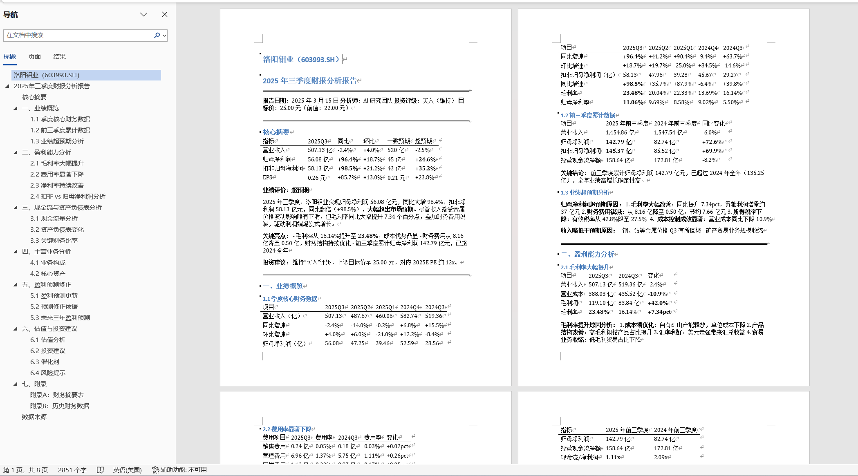Navigate to 3.1 现金流量分析 heading
The height and width of the screenshot is (476, 858).
pyautogui.click(x=54, y=218)
